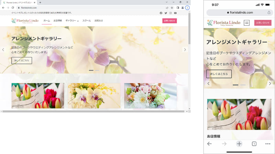Click the share icon in the desktop address bar
This screenshot has width=275, height=154.
167,8
